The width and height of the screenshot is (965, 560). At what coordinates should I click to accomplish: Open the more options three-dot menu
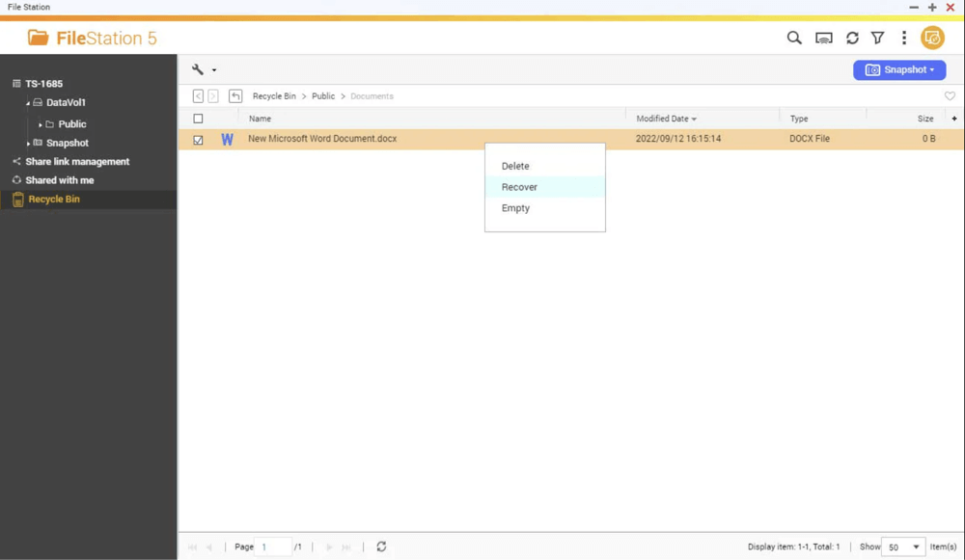[903, 38]
